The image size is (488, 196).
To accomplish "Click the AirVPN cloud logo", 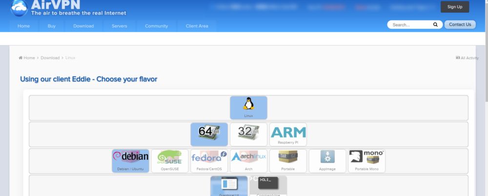I will 20,8.
